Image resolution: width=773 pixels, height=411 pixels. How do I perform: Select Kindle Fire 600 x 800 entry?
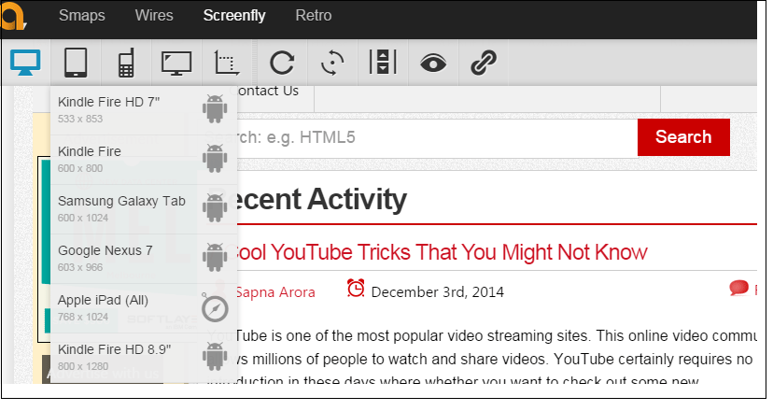point(144,160)
